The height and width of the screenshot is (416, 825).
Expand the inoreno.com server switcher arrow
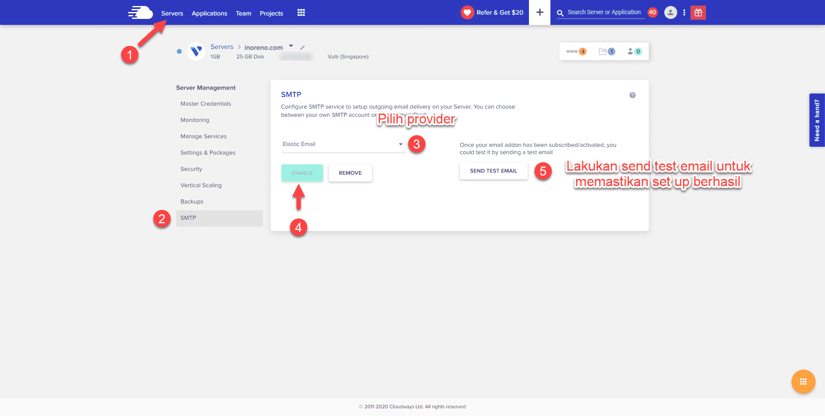click(291, 46)
